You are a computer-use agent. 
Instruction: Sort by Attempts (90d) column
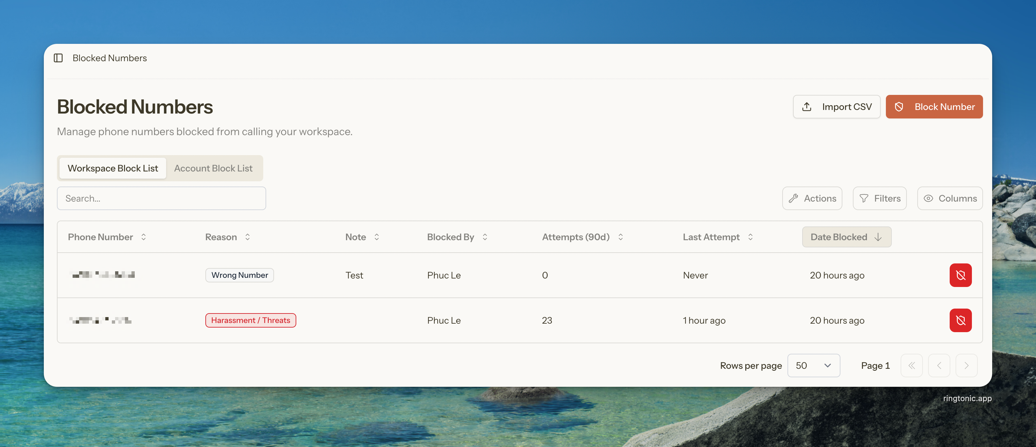pos(582,237)
